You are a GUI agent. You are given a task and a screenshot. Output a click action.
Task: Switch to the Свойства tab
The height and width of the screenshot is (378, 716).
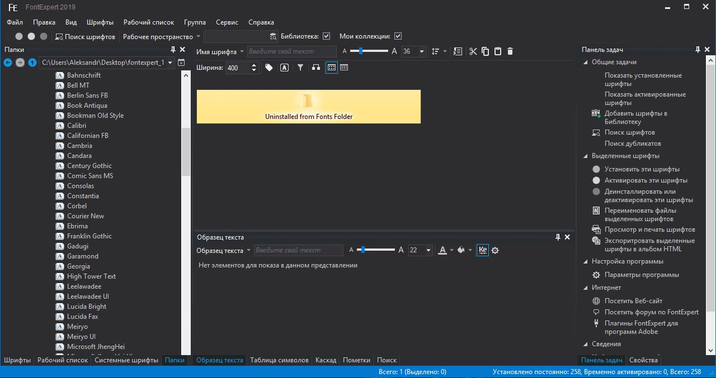pyautogui.click(x=643, y=360)
